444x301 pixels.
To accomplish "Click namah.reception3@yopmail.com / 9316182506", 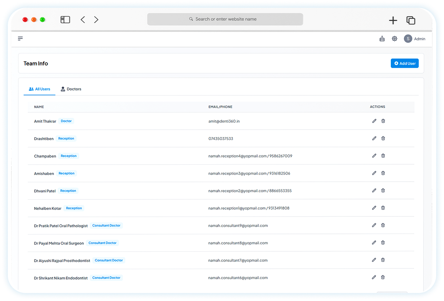I will click(x=249, y=173).
